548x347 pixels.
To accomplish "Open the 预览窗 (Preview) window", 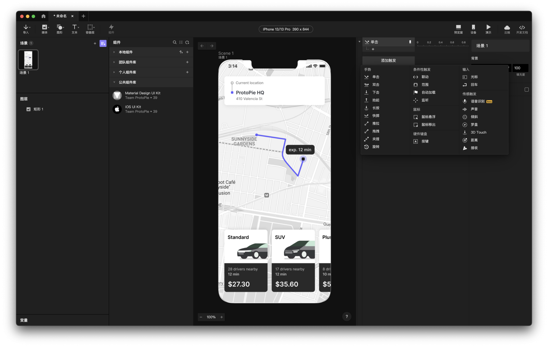I will point(458,29).
